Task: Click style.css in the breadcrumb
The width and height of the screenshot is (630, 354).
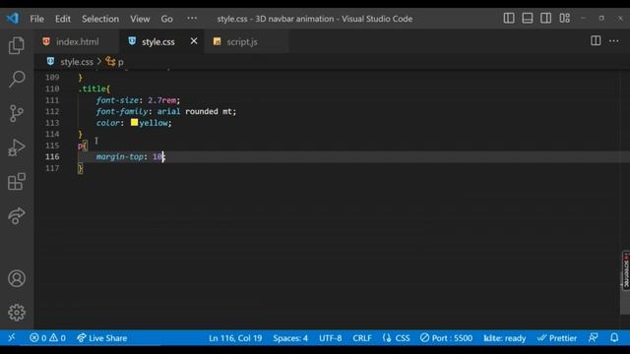Action: point(77,62)
